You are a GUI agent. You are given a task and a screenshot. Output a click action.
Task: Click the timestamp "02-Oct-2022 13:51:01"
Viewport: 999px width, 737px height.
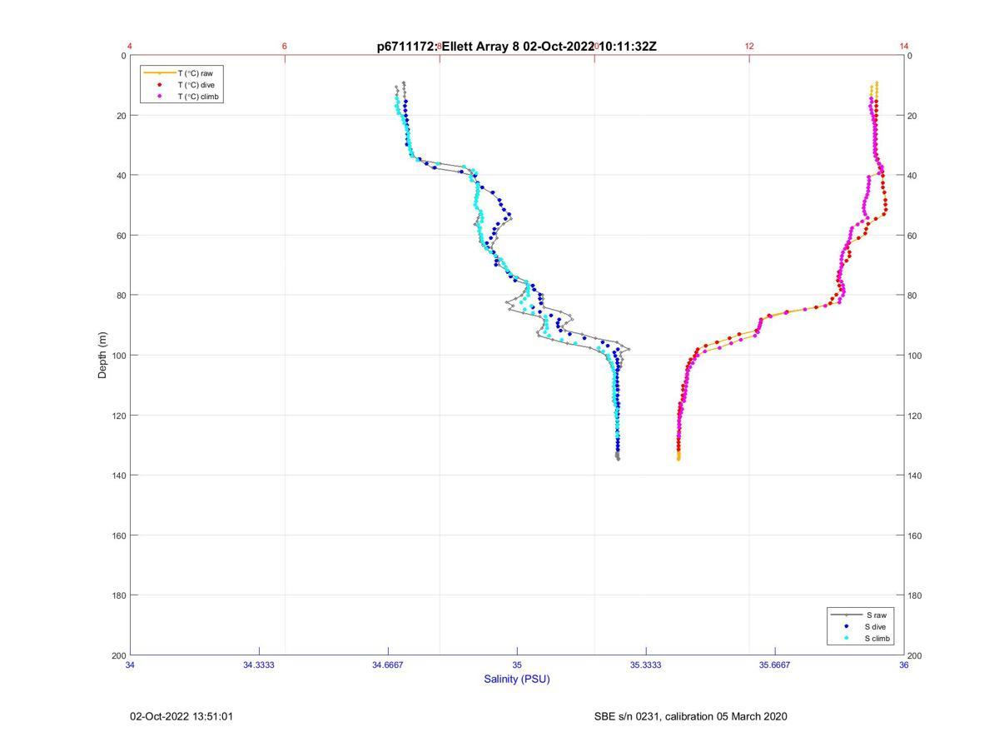pyautogui.click(x=181, y=716)
